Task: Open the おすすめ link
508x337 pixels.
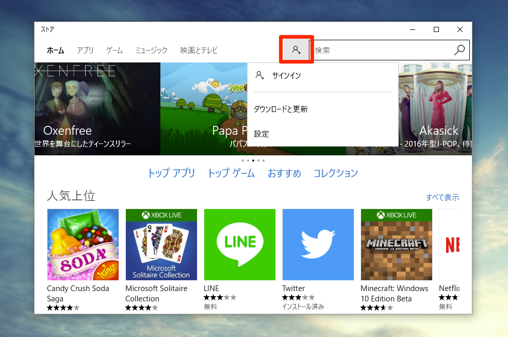Action: [284, 173]
